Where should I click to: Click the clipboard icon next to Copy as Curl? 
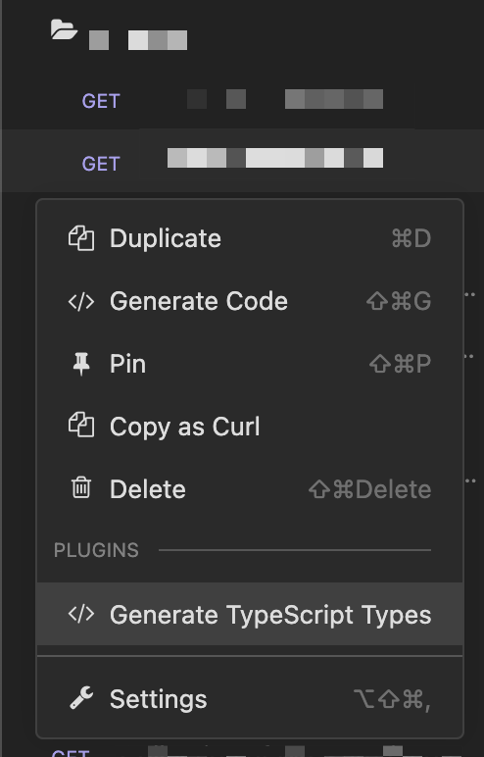point(81,425)
